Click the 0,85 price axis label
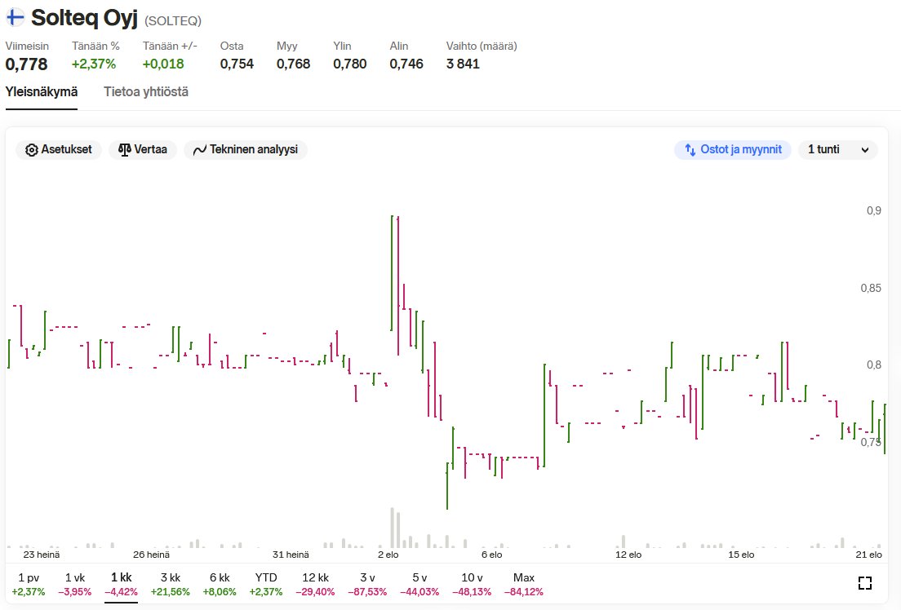 pyautogui.click(x=871, y=289)
